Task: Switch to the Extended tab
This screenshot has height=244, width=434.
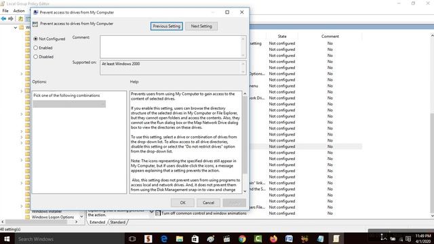Action: [x=98, y=222]
